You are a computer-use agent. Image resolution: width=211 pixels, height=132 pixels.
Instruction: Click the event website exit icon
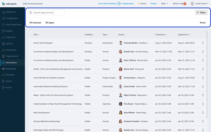(119, 3)
